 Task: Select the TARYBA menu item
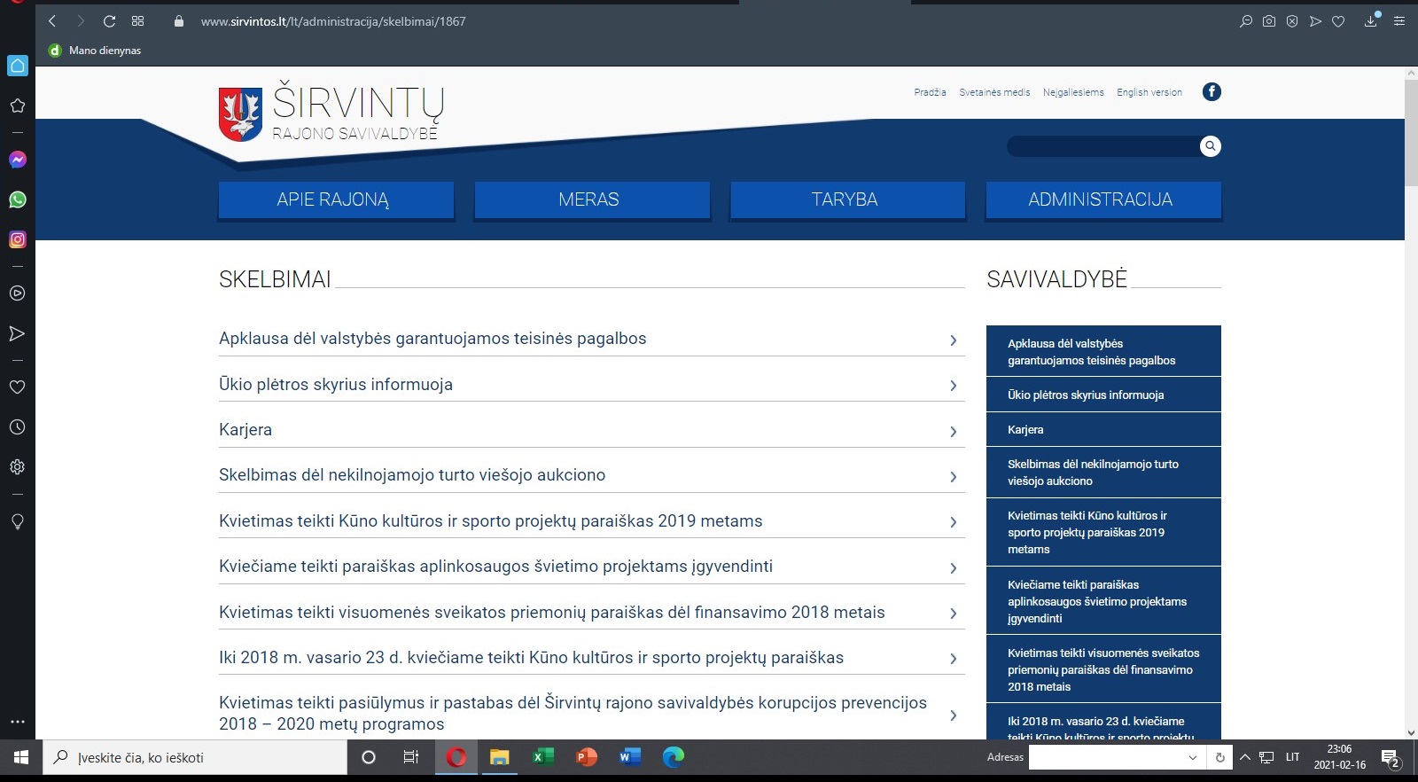tap(846, 199)
